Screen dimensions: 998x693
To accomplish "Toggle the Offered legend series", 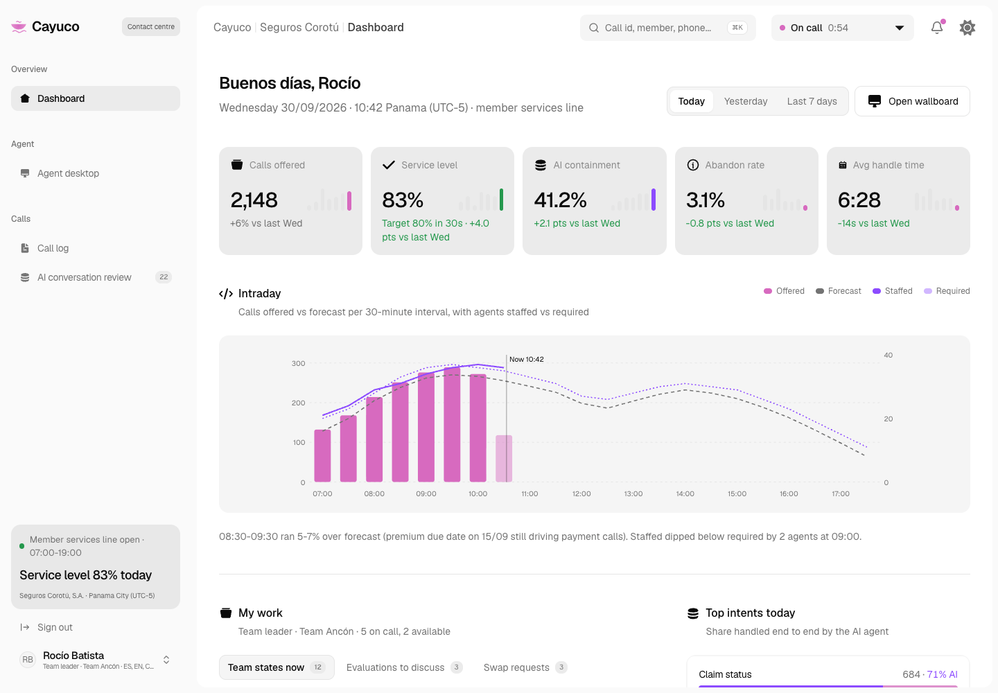I will click(784, 291).
